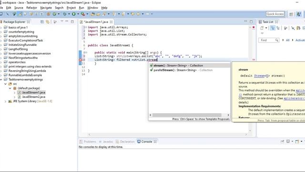This screenshot has height=172, width=305.
Task: Click the Debug bug icon in toolbar
Action: (65, 14)
